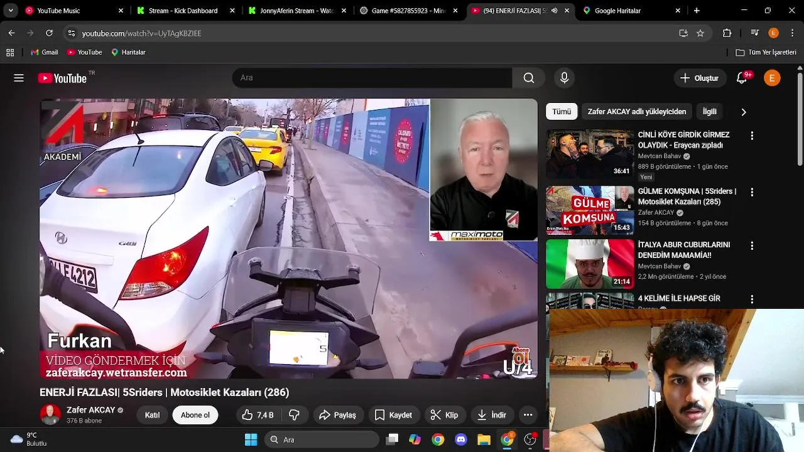Select Zafer AKCAY adlı yükleyiciden chip
Screen dimensions: 804x452
tap(637, 112)
